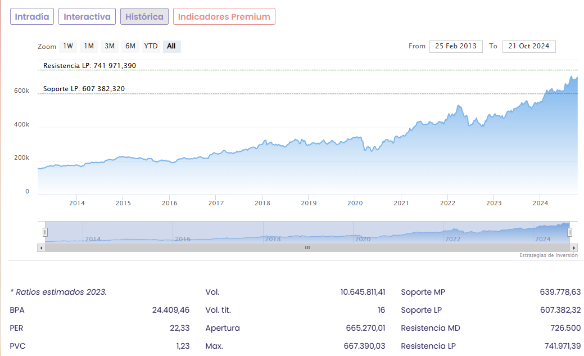The image size is (584, 356).
Task: Choose the 3M zoom option
Action: pyautogui.click(x=110, y=46)
